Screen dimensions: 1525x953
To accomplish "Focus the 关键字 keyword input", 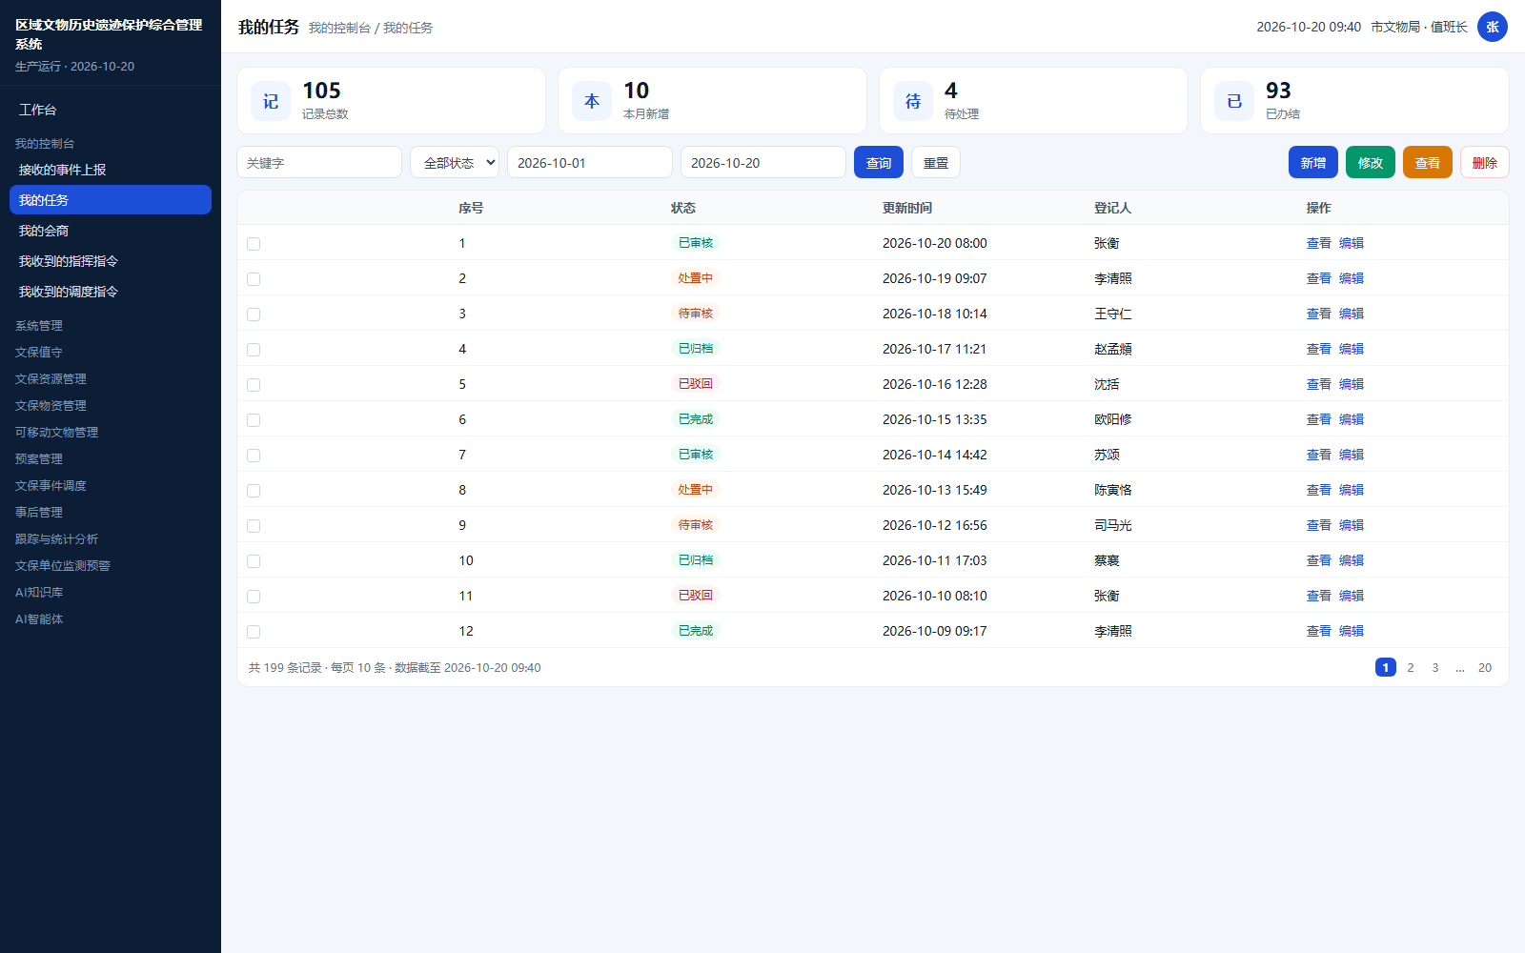I will coord(319,162).
